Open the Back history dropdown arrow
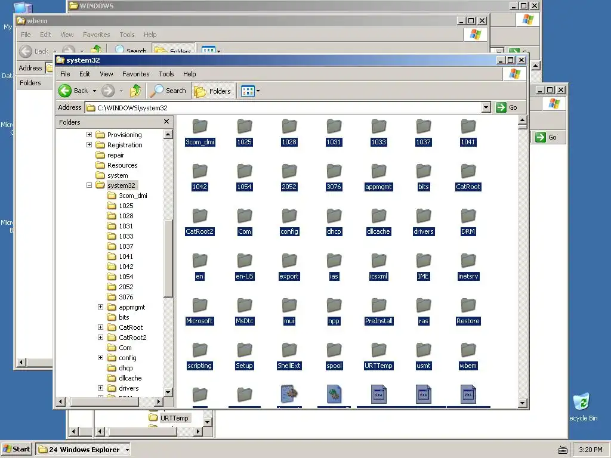The width and height of the screenshot is (611, 458). [x=94, y=91]
